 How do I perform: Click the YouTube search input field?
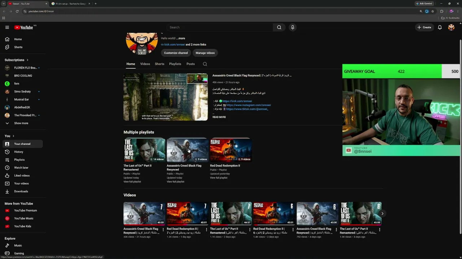(220, 27)
